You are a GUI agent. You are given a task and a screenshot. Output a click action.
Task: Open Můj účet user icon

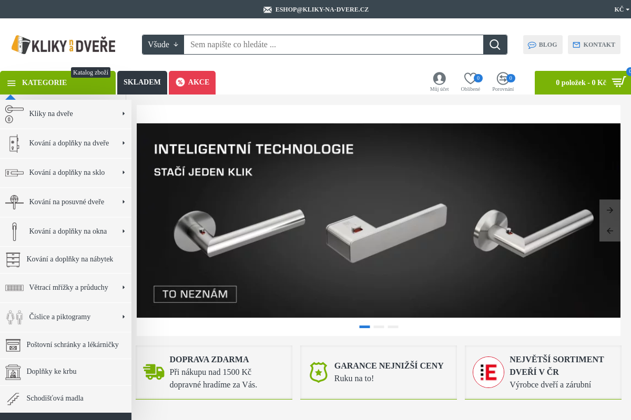click(x=439, y=78)
